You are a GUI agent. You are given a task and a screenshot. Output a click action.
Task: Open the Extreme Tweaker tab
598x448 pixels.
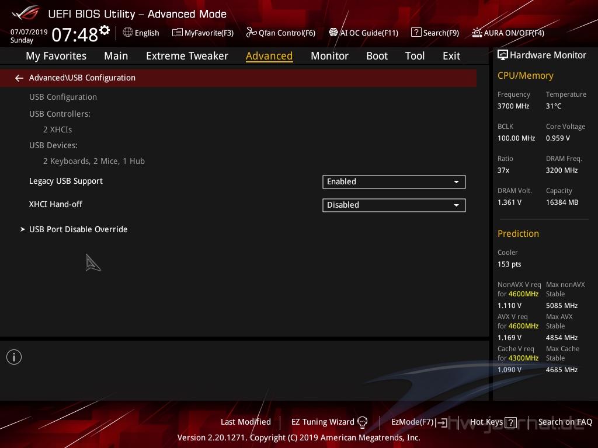pyautogui.click(x=187, y=56)
